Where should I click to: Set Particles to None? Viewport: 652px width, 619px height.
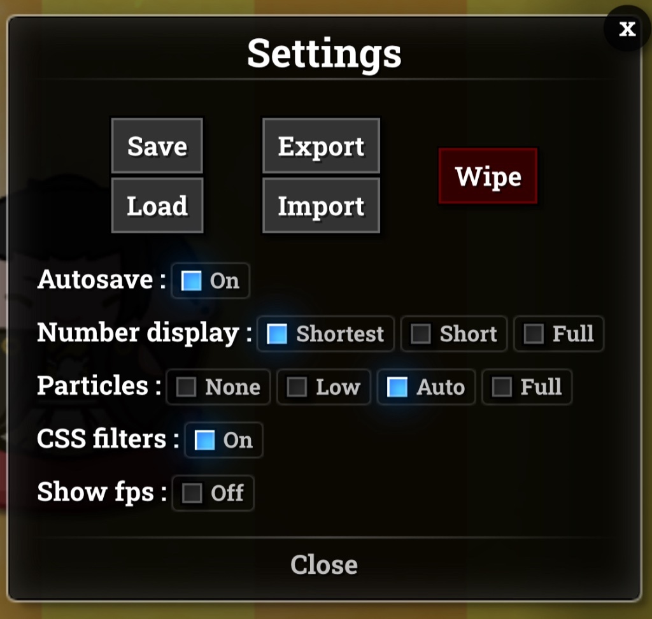(x=219, y=387)
